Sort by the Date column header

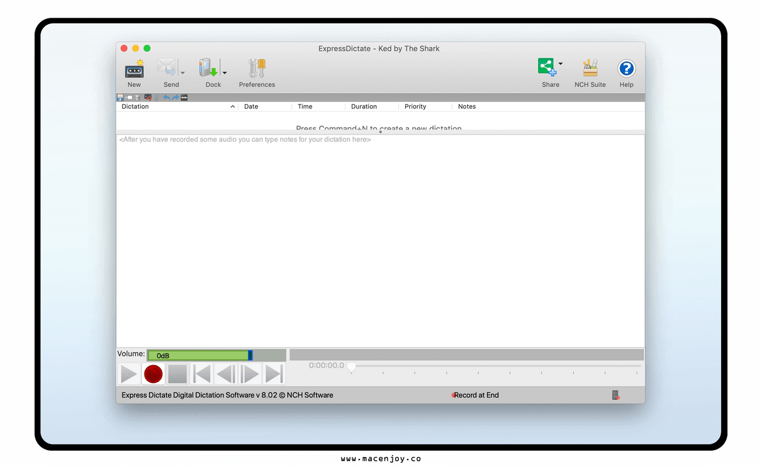click(265, 107)
